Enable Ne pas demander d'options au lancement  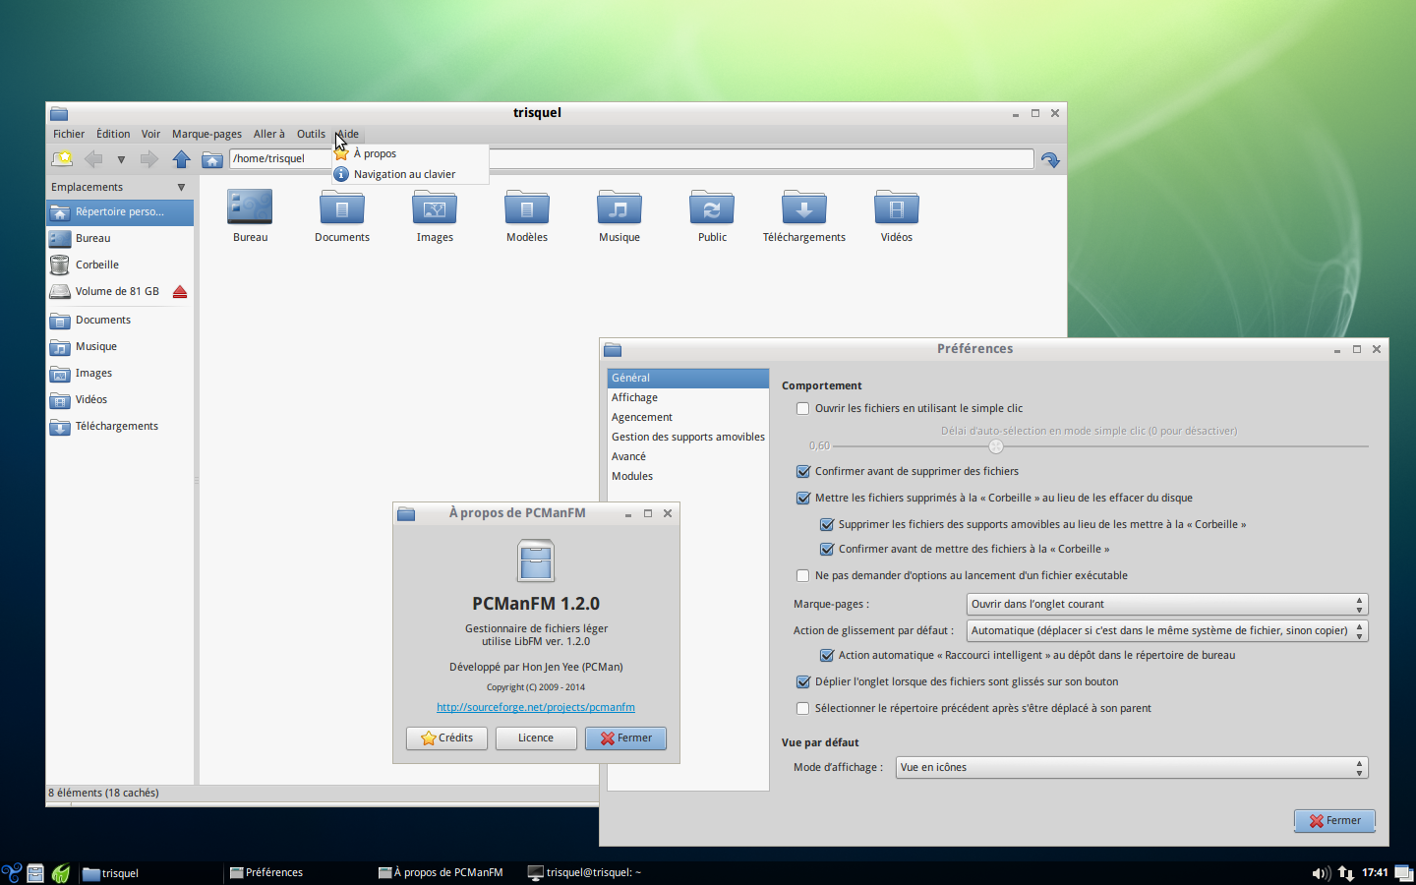click(x=803, y=575)
